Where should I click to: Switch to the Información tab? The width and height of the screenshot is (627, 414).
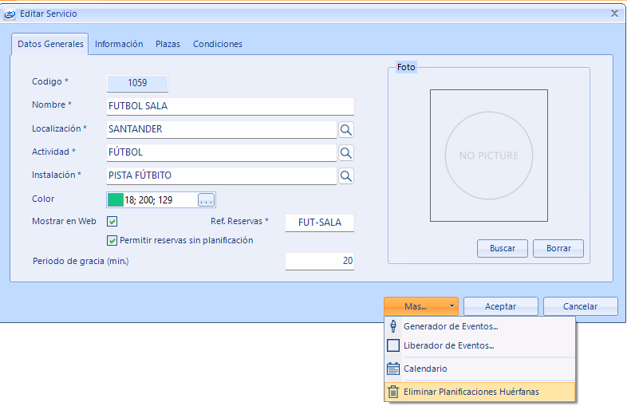(x=119, y=45)
